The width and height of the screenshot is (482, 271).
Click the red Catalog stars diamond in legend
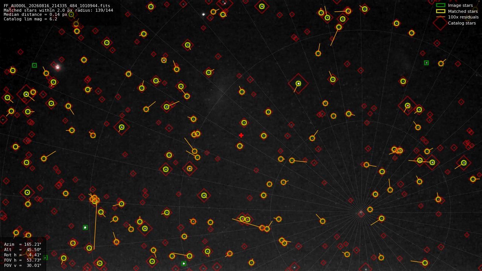pyautogui.click(x=441, y=23)
